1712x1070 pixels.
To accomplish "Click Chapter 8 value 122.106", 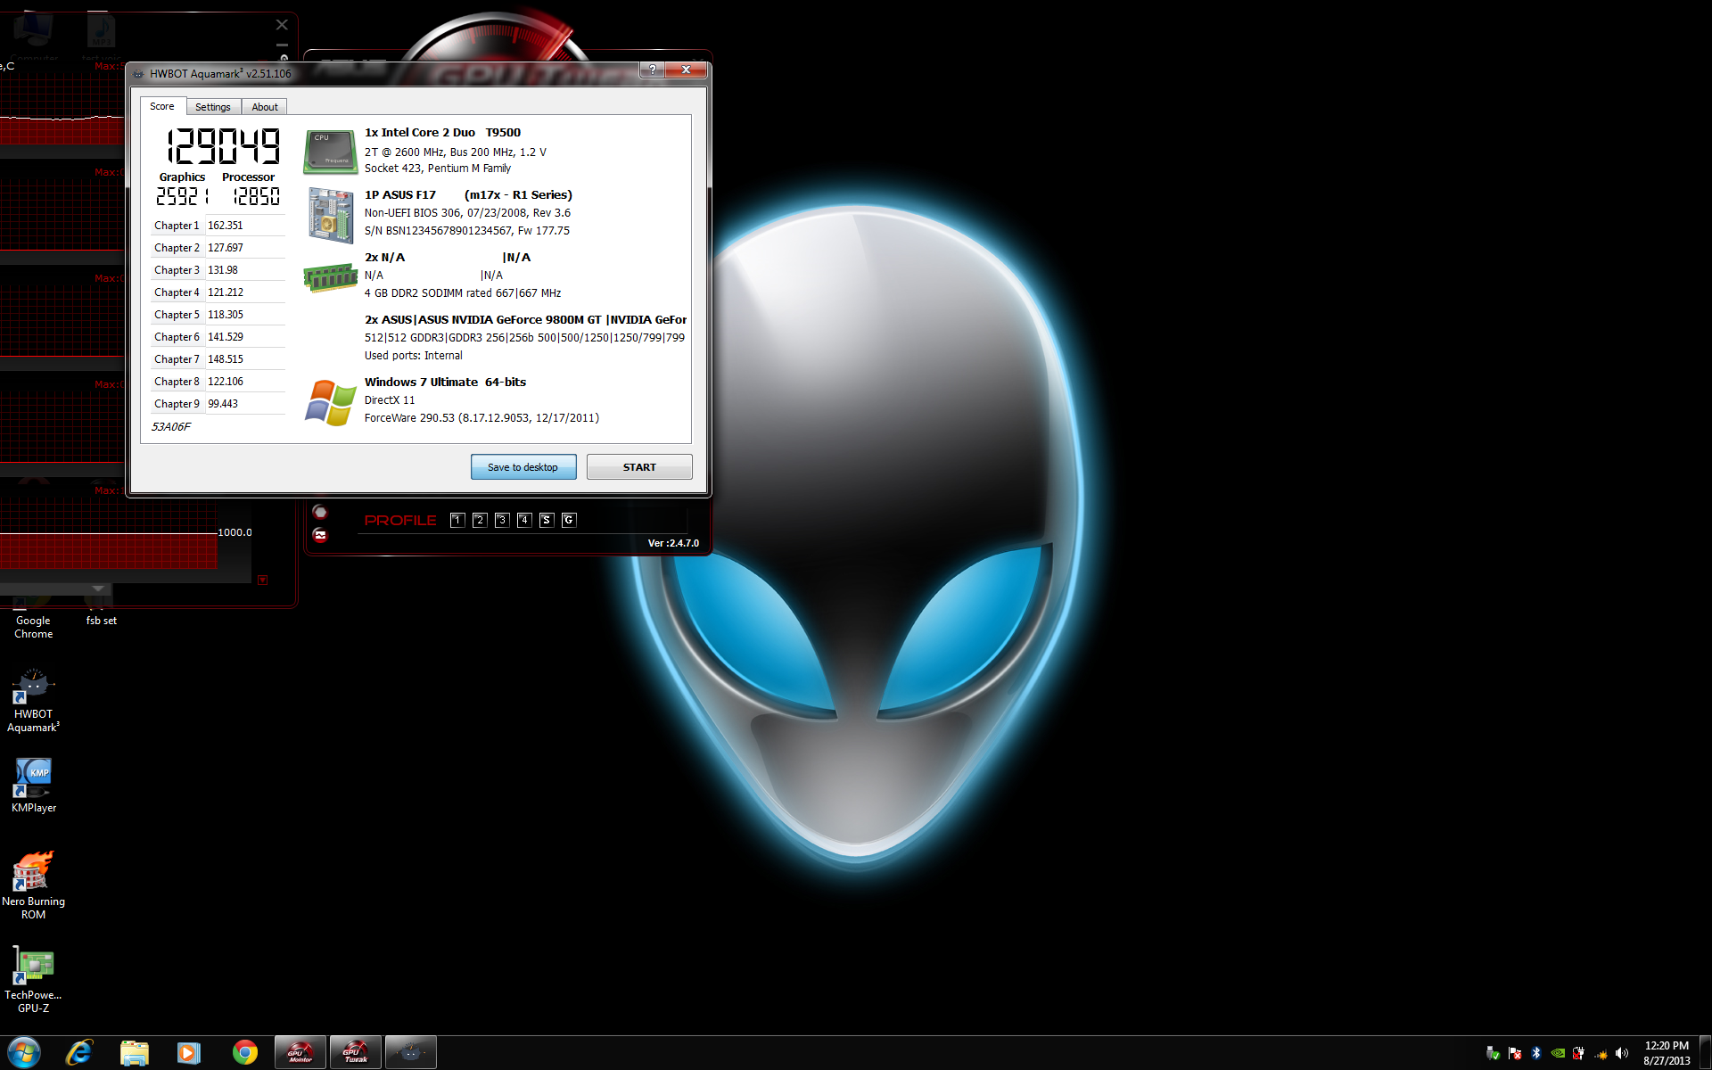I will click(x=226, y=382).
